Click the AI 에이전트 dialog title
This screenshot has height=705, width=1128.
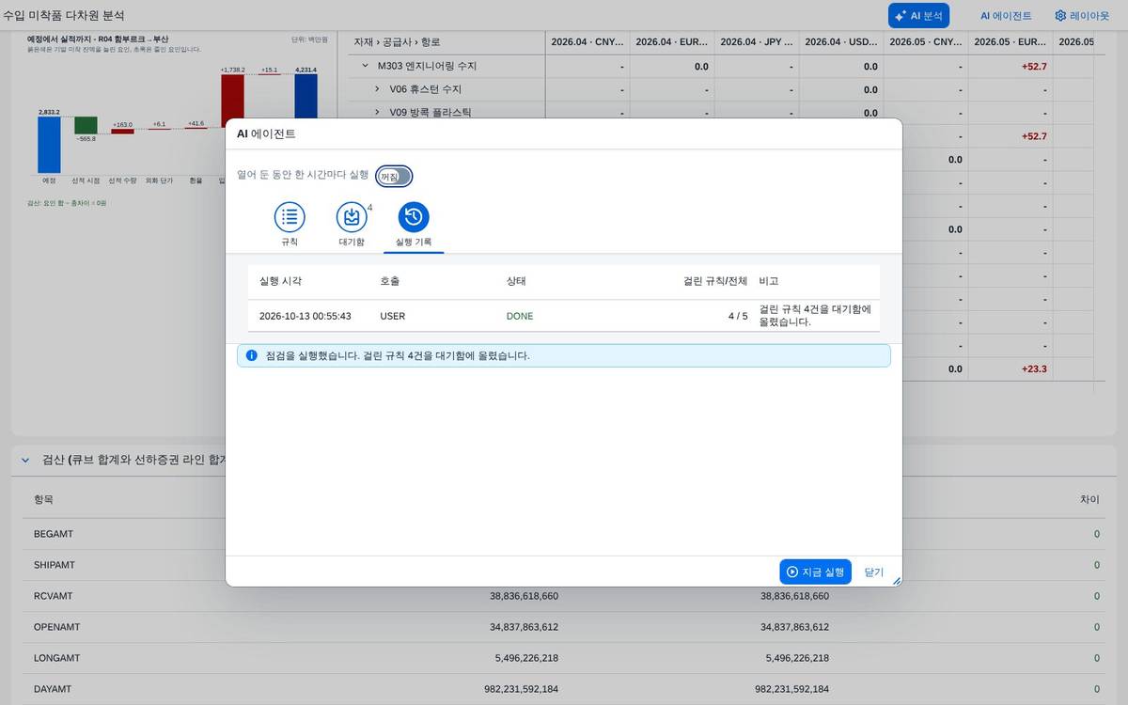click(266, 133)
